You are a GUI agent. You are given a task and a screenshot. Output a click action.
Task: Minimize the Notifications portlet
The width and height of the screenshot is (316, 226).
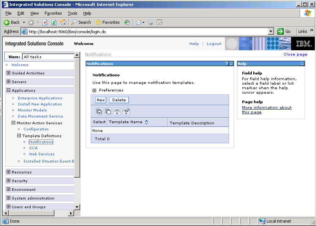231,63
